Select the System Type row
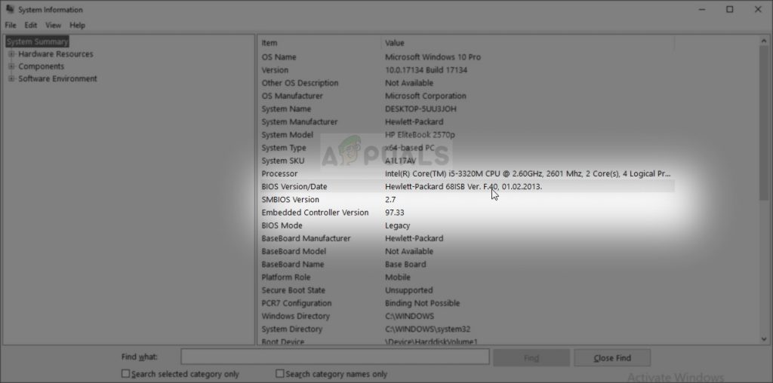This screenshot has height=383, width=773. (466, 148)
